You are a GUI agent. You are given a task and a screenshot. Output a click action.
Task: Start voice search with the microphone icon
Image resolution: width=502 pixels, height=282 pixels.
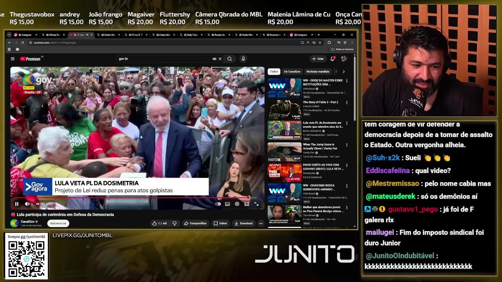click(x=243, y=59)
